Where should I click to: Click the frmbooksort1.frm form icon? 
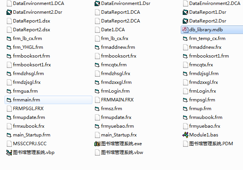[x=185, y=56]
